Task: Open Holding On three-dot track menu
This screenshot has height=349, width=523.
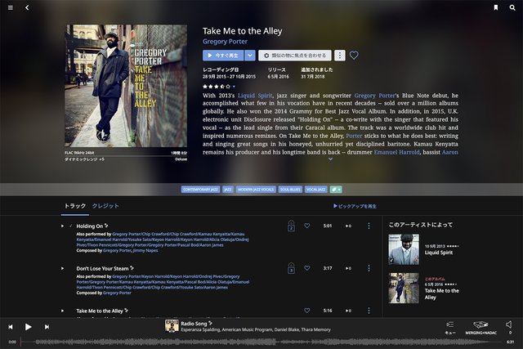Action: point(369,226)
